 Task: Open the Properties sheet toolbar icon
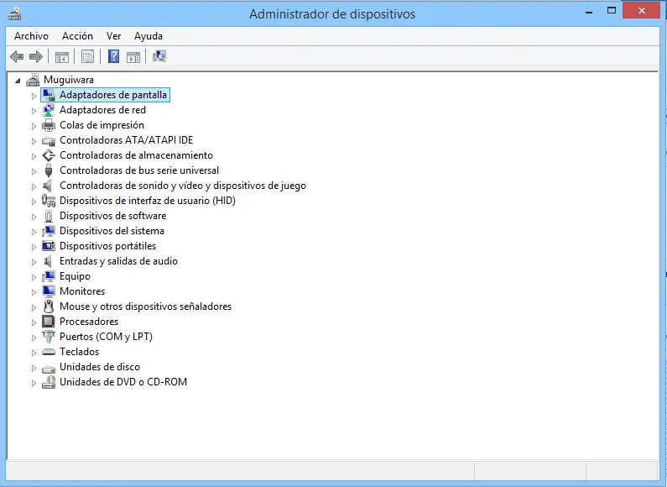87,56
